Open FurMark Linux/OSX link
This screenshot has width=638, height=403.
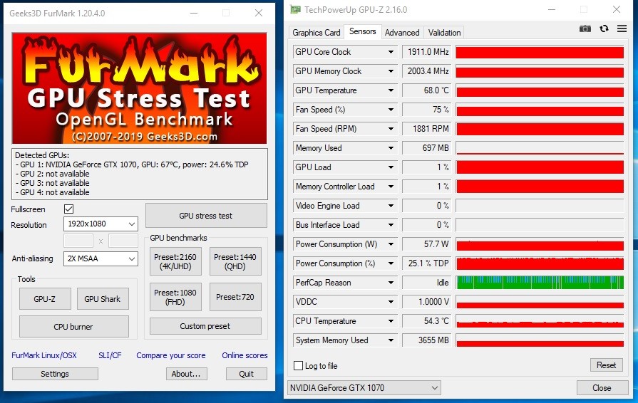pos(44,355)
